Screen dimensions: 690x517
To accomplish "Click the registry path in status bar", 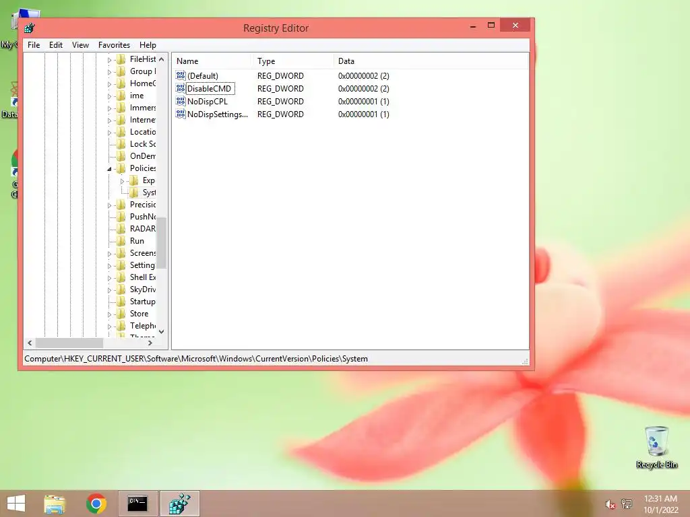I will click(196, 359).
